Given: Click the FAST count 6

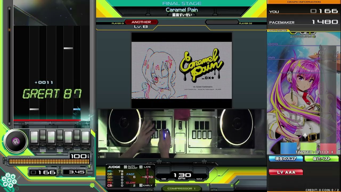Looking at the screenshot, I should point(135,177).
